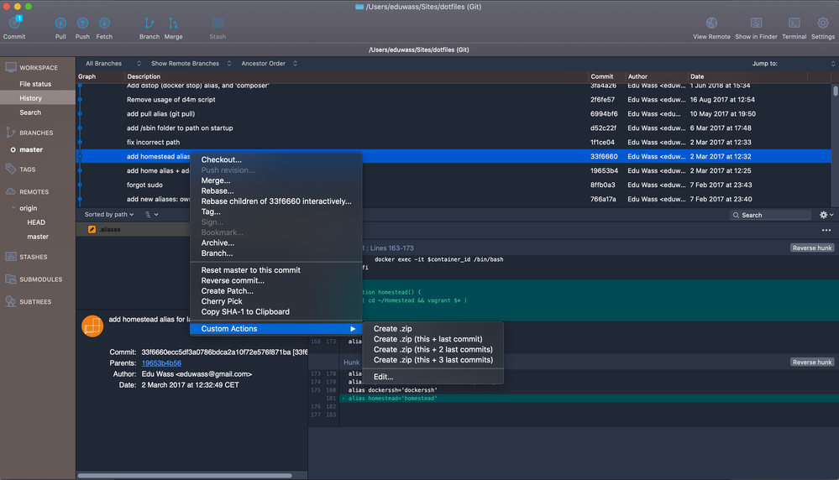
Task: Open the Sorted by path dropdown
Action: (109, 214)
